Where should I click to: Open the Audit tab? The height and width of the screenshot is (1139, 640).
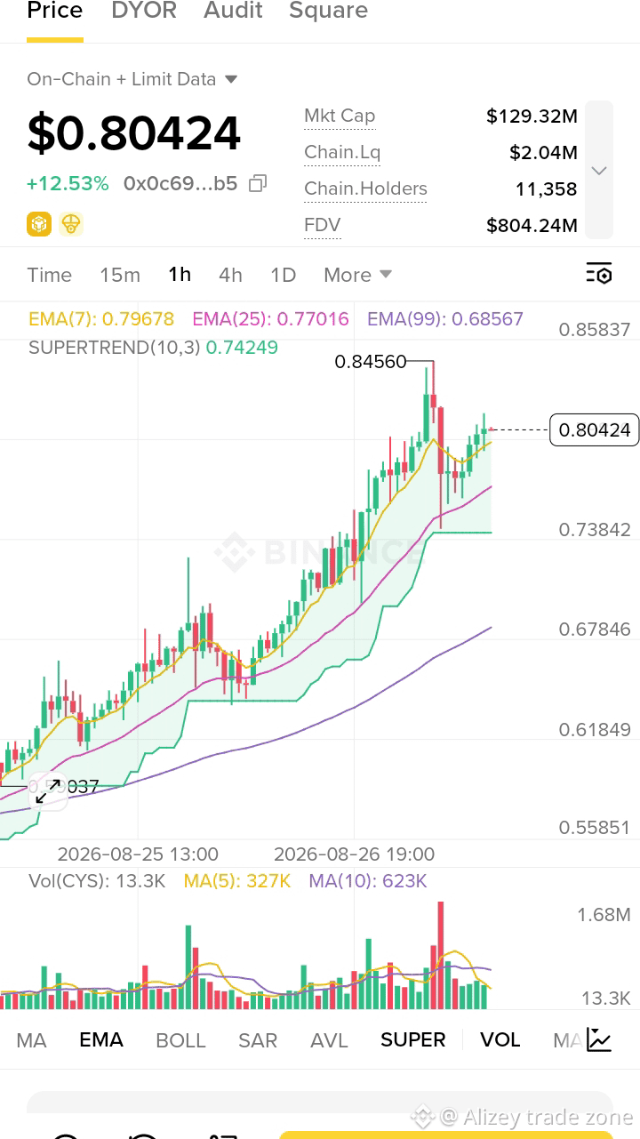pyautogui.click(x=233, y=12)
